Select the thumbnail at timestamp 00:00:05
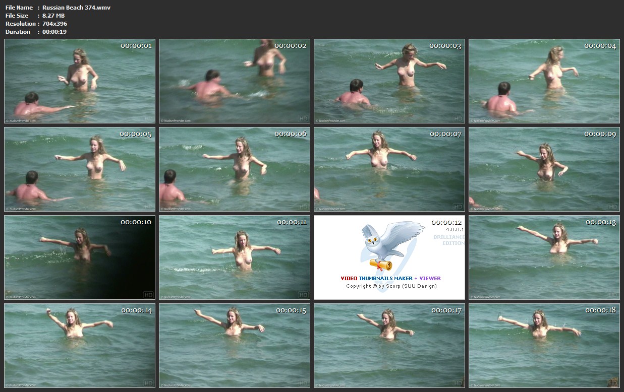Viewport: 624px width, 392px height. tap(80, 169)
